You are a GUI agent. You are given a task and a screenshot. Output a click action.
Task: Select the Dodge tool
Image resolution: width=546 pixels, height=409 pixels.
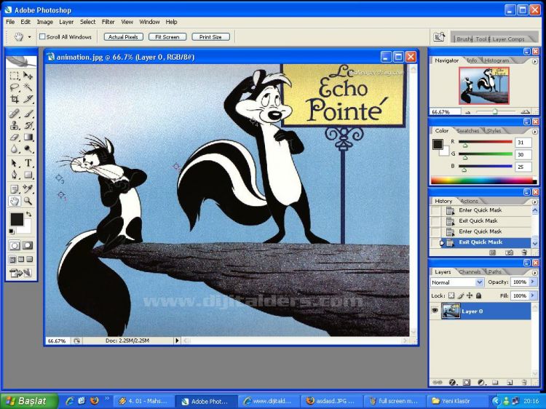click(x=28, y=149)
